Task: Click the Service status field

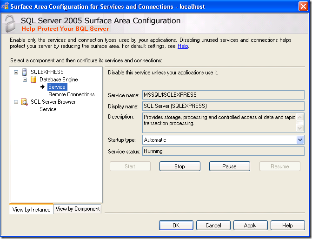Action: [223, 151]
